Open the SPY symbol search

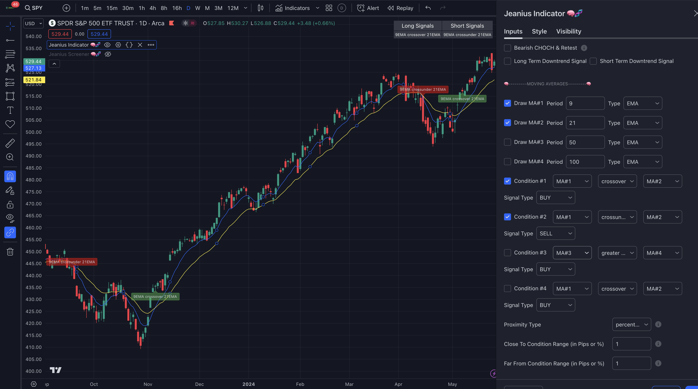pos(34,8)
